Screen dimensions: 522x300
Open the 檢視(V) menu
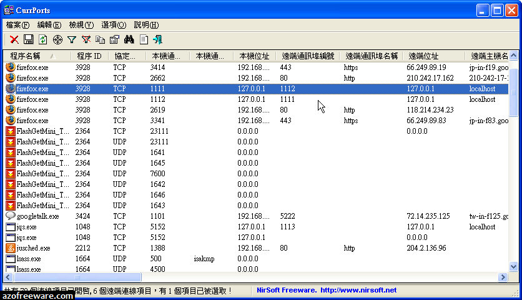[81, 25]
